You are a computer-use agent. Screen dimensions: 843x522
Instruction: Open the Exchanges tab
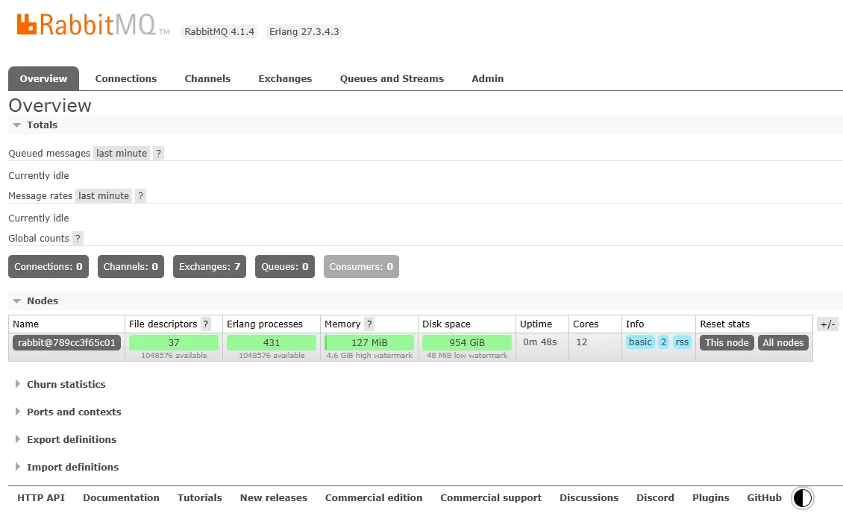pos(285,78)
